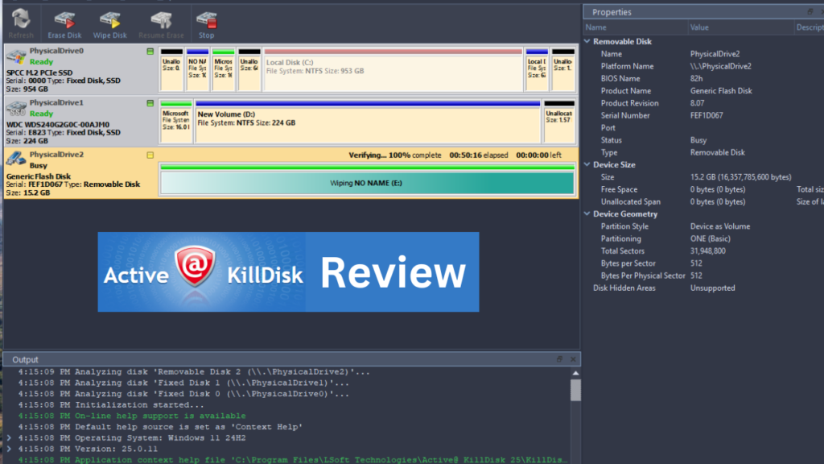Click the thin green PhysicalDrive2 progress bar
The height and width of the screenshot is (464, 824).
pyautogui.click(x=367, y=167)
